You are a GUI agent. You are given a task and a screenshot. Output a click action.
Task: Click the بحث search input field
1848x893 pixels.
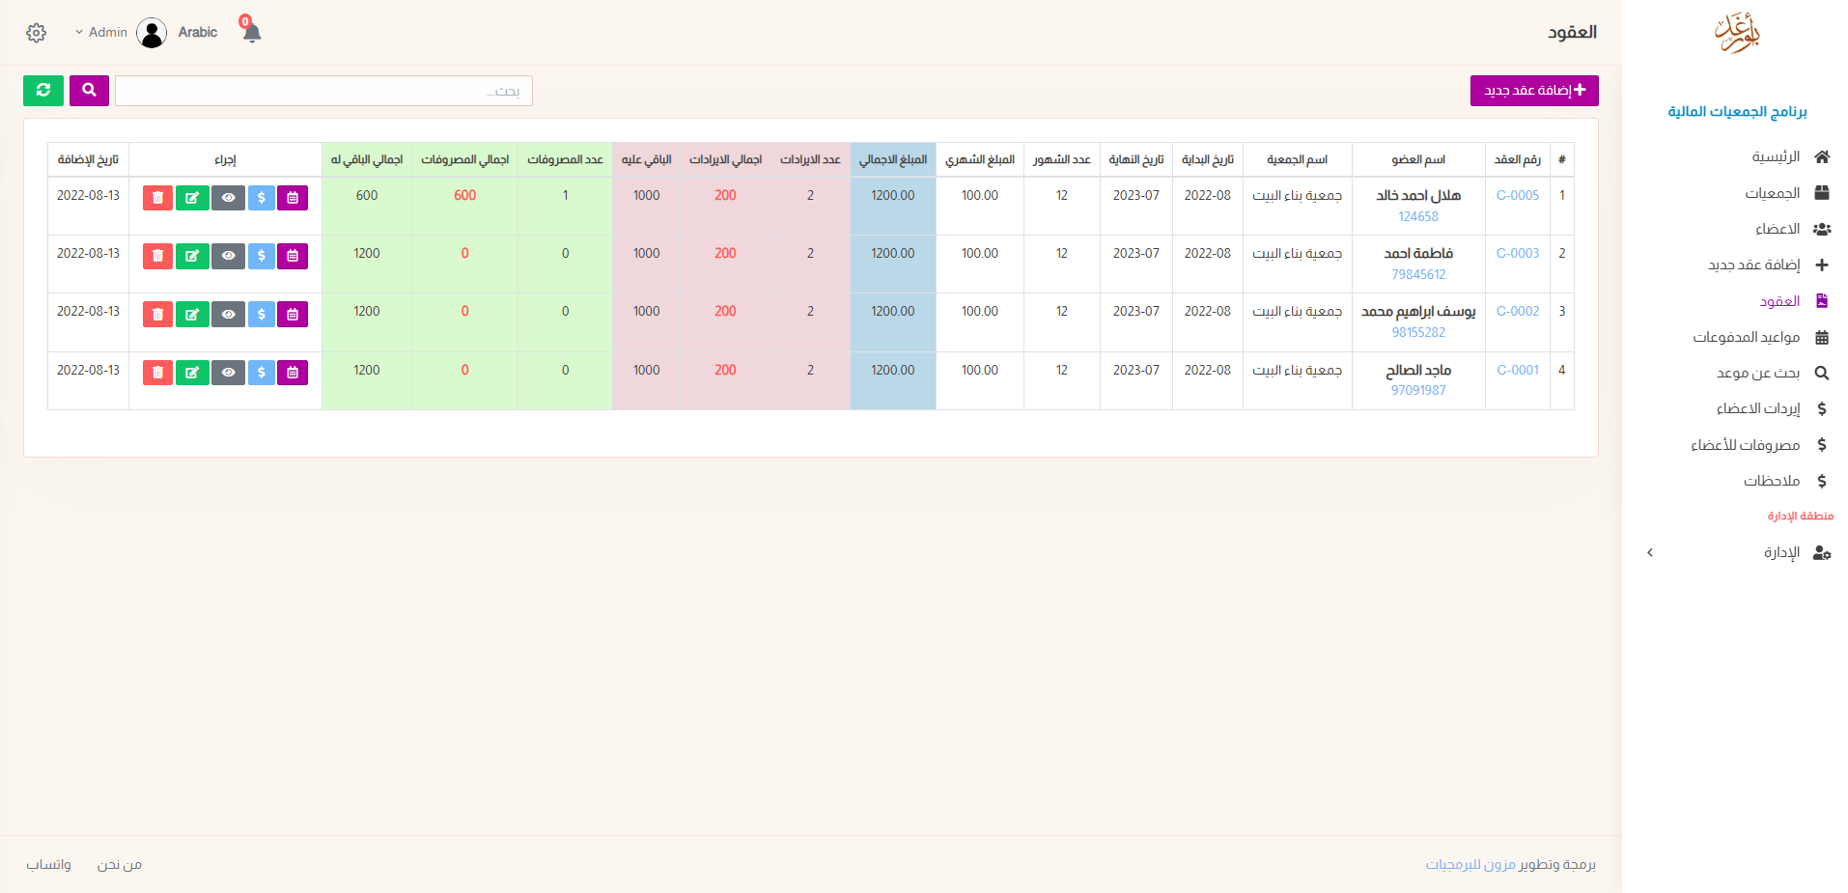coord(323,91)
